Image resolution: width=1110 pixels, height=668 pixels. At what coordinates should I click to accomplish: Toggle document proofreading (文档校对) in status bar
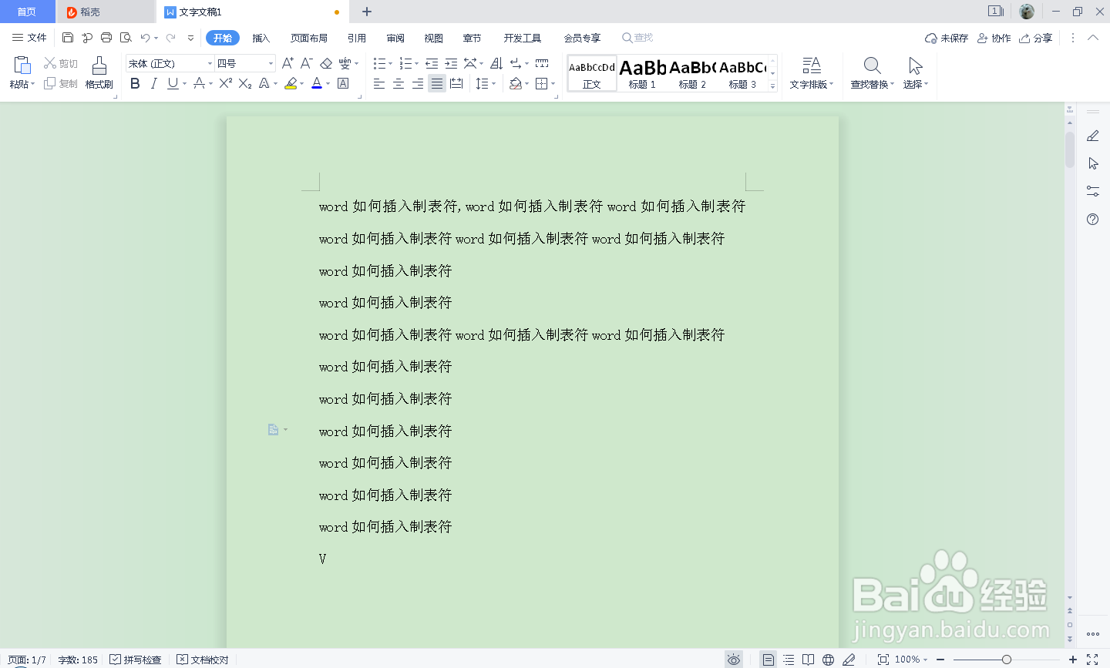(203, 660)
